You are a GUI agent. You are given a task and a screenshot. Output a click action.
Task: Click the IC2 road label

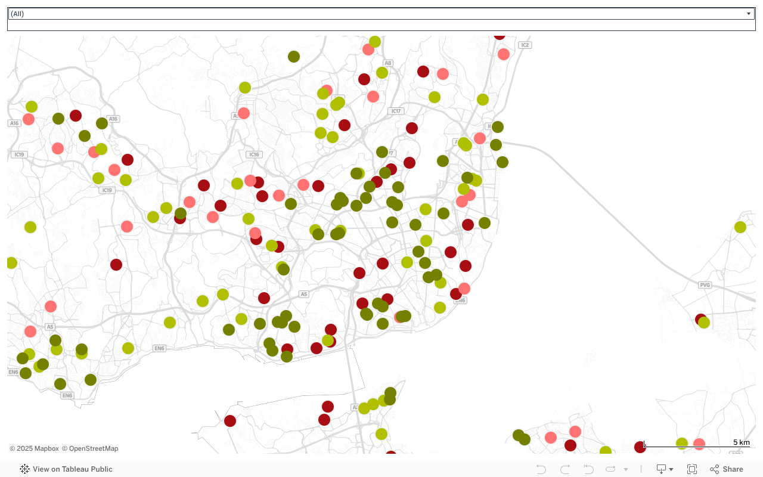pyautogui.click(x=525, y=45)
